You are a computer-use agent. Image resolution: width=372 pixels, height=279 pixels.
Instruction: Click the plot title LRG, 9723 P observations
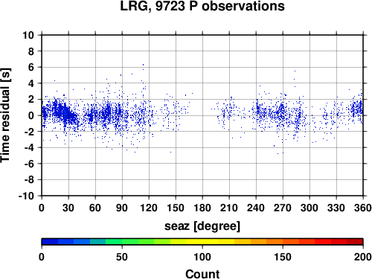202,6
